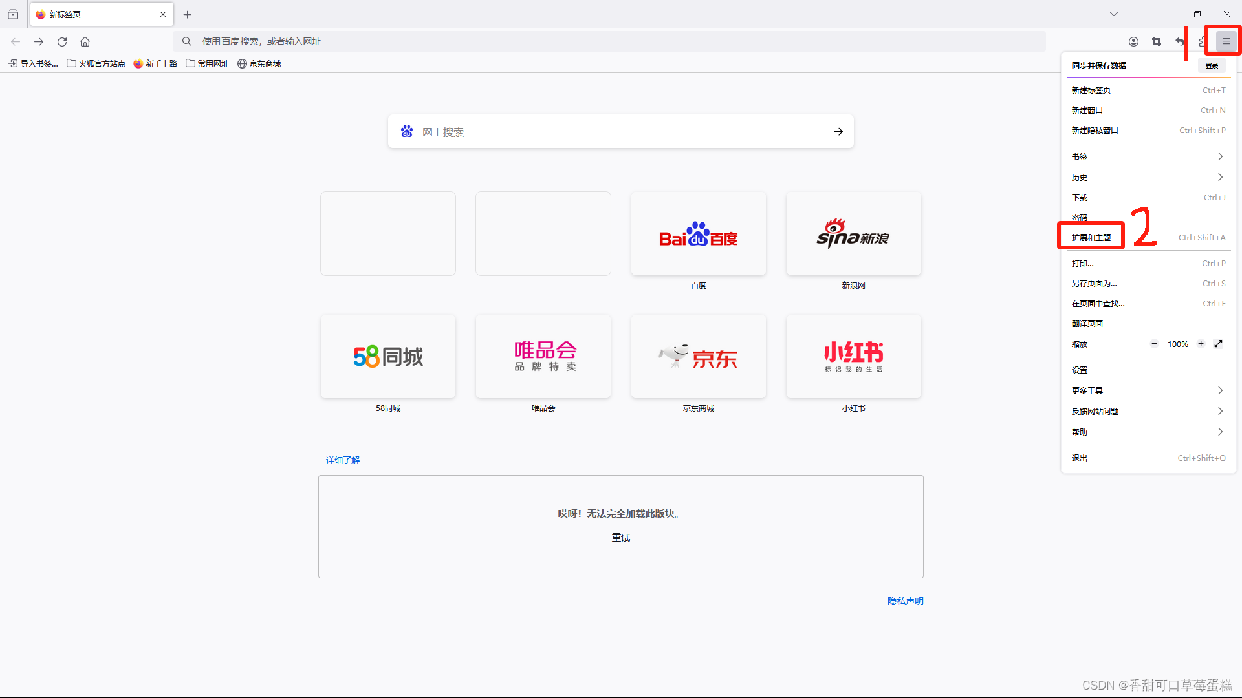Open 设置 from the menu
The height and width of the screenshot is (698, 1242).
coord(1148,370)
